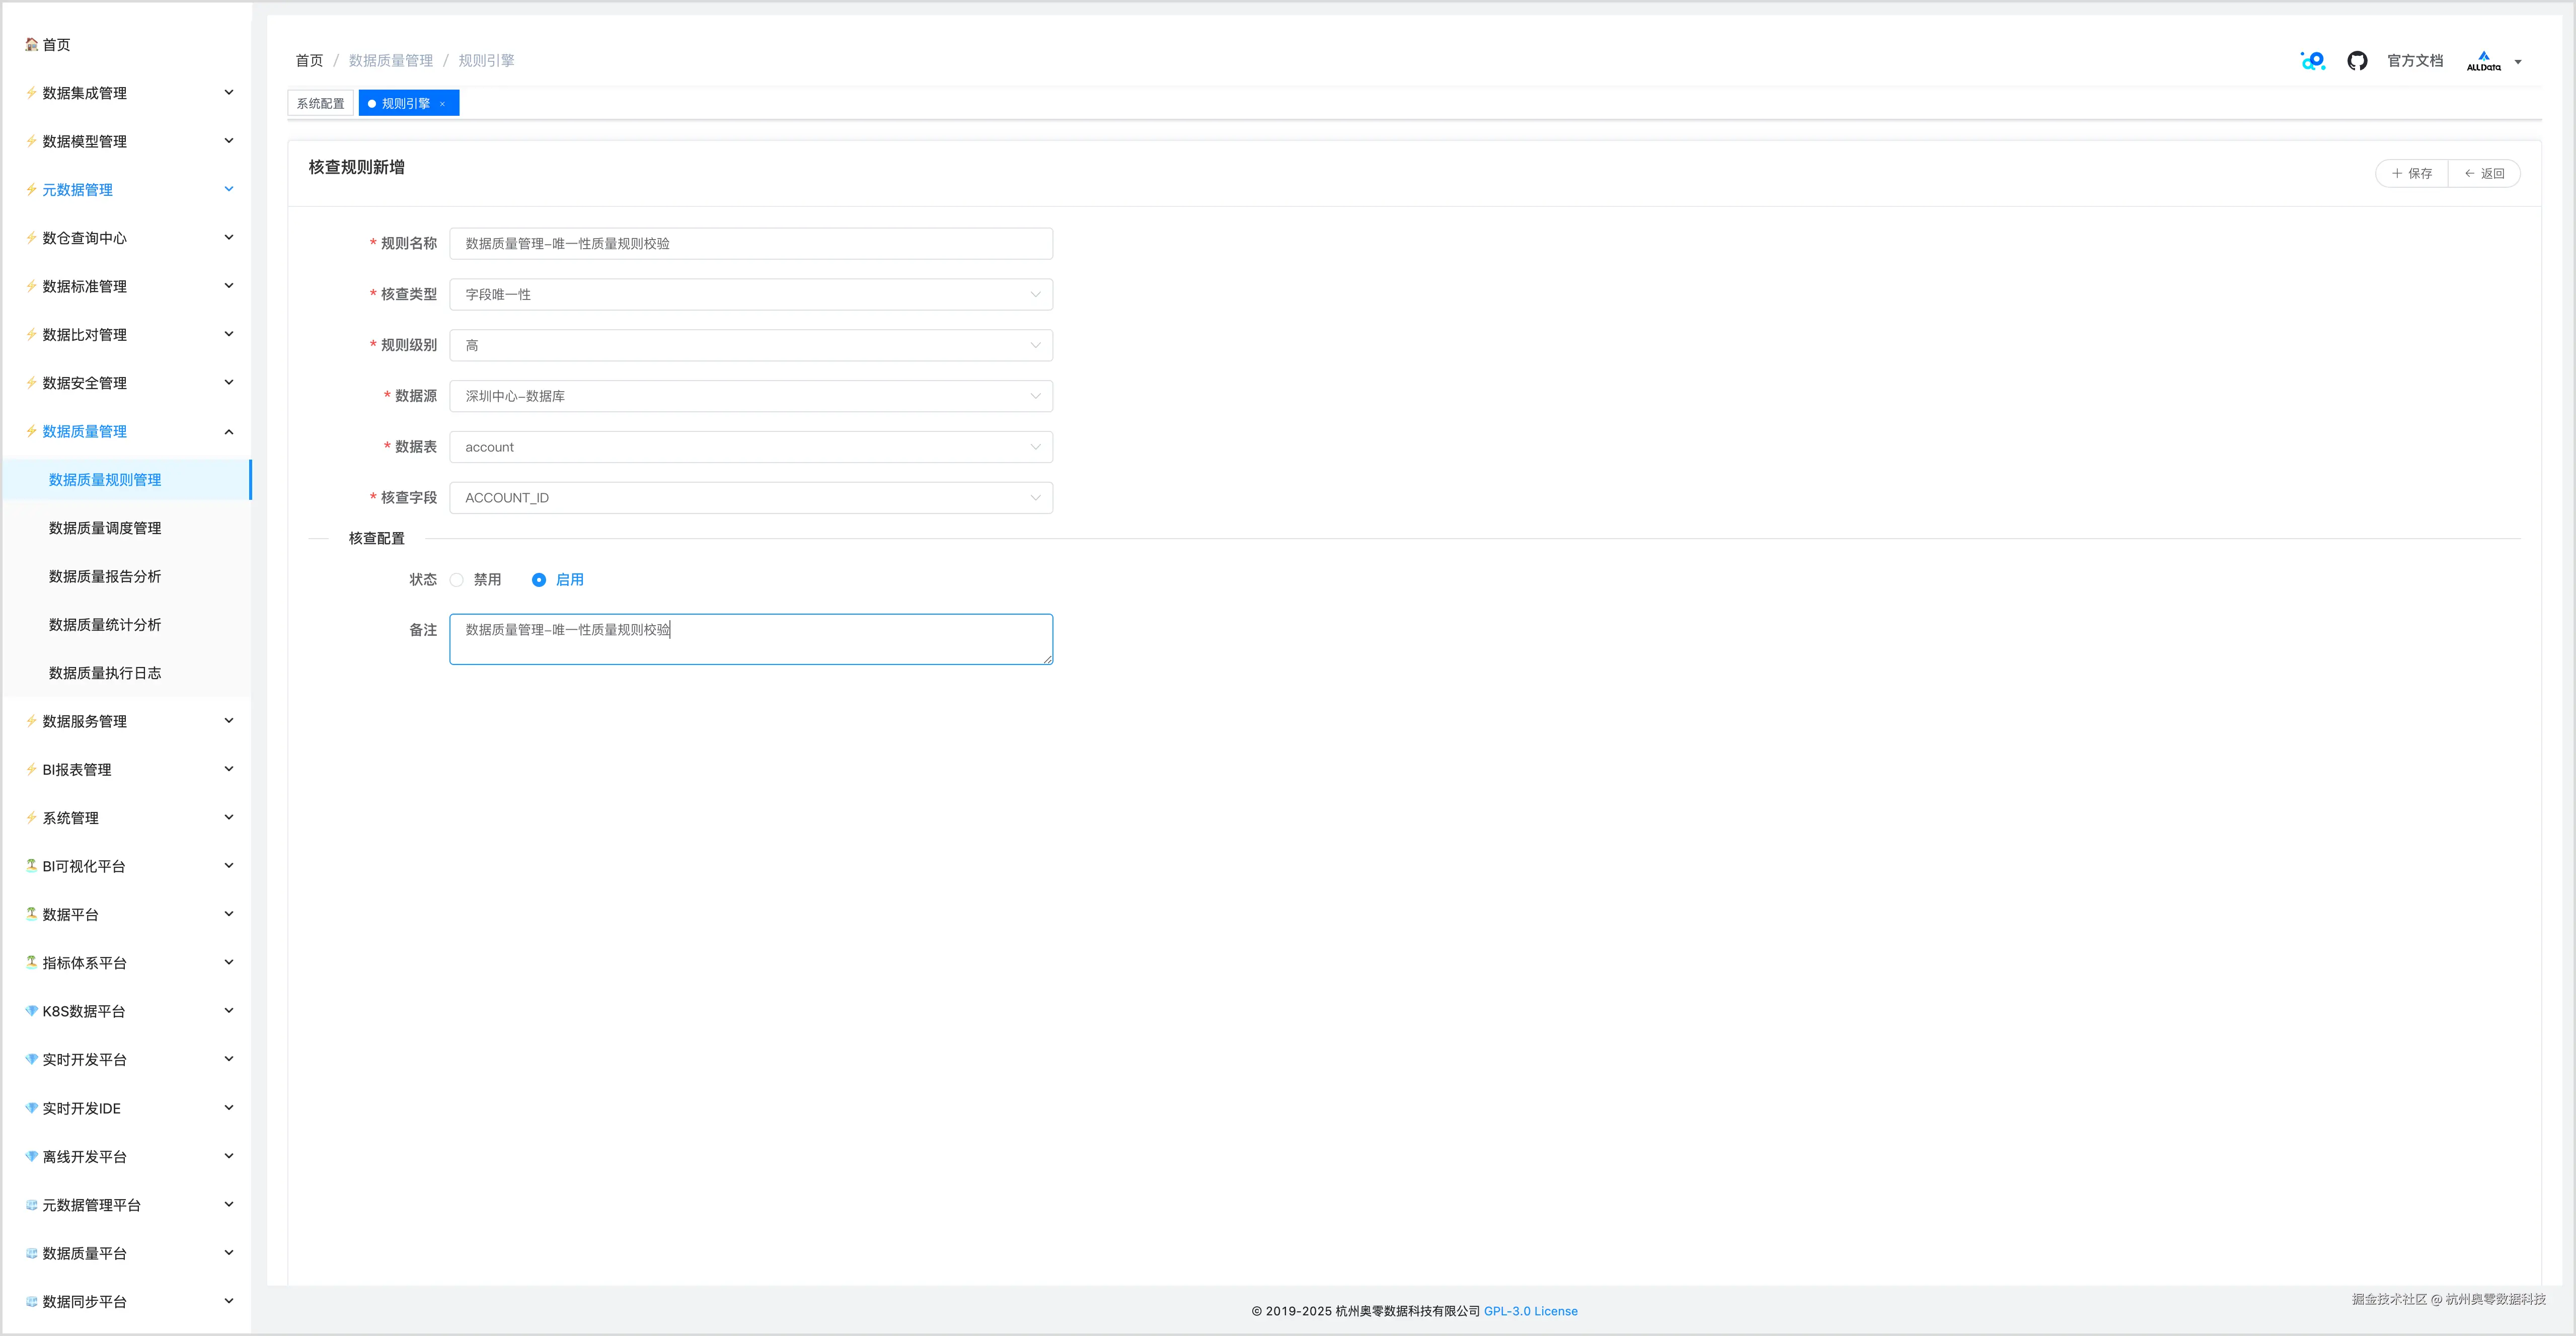Viewport: 2576px width, 1336px height.
Task: Click 数据质量管理 in the breadcrumb
Action: tap(391, 61)
